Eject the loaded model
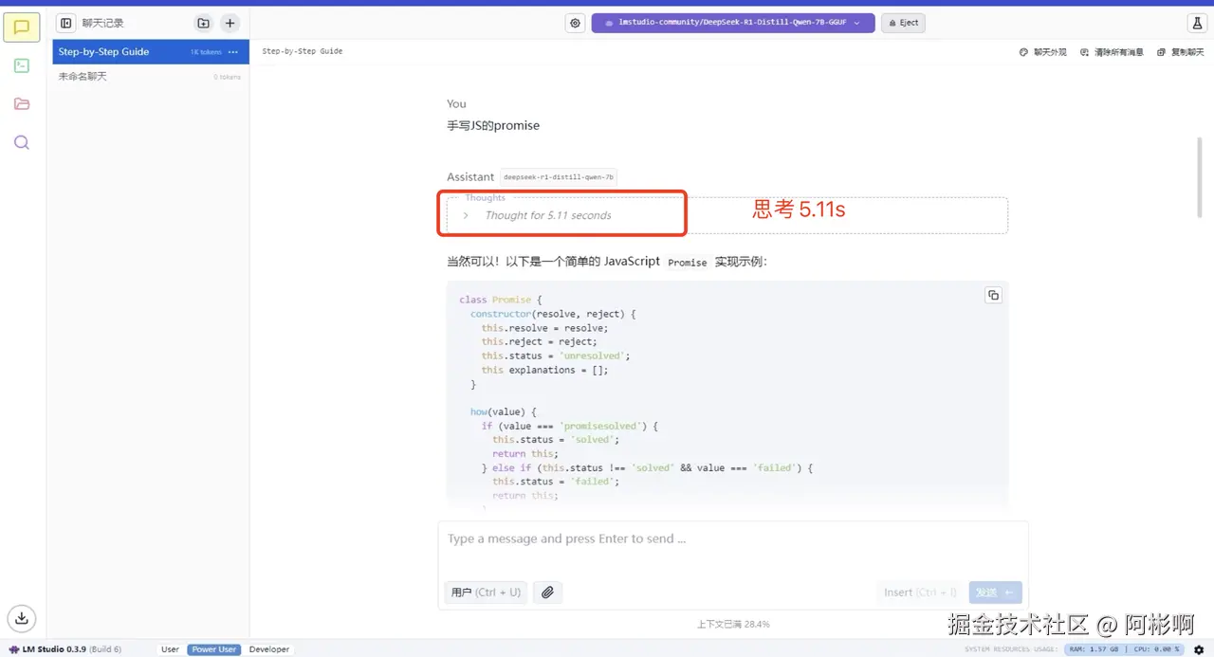1214x657 pixels. 903,23
